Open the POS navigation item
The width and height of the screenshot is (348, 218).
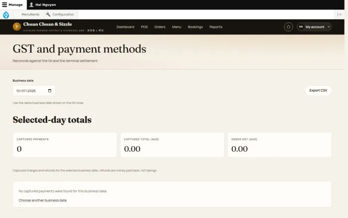pyautogui.click(x=144, y=27)
